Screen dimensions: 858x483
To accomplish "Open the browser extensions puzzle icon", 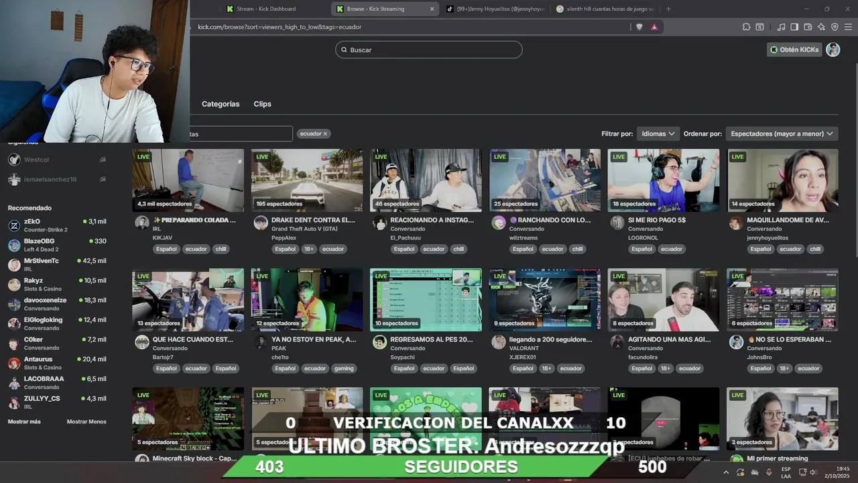I will 746,27.
